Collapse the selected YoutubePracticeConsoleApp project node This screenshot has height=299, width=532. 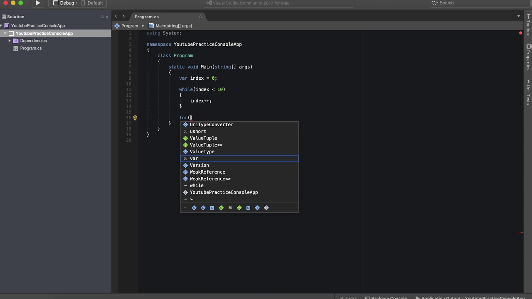pos(5,33)
